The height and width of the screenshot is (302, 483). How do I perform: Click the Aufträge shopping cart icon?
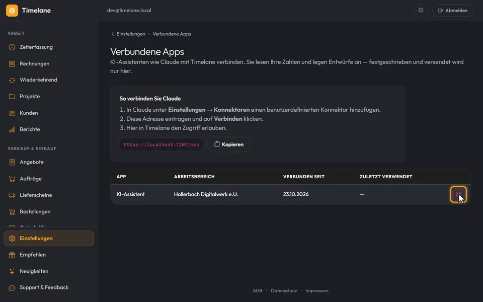(12, 179)
